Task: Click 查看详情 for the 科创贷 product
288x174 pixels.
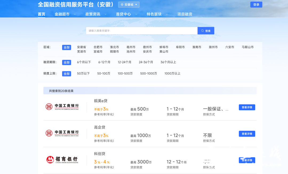Action: [x=247, y=160]
